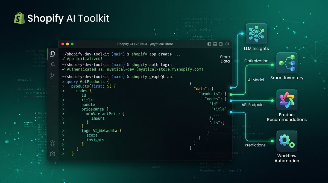
Task: Click the '"ais":[' JSON line
Action: pos(216,123)
